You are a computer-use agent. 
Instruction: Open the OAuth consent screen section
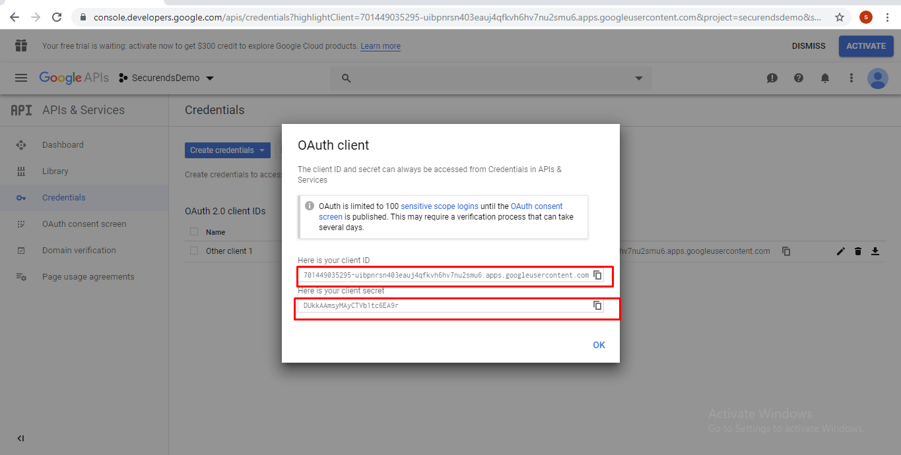85,224
